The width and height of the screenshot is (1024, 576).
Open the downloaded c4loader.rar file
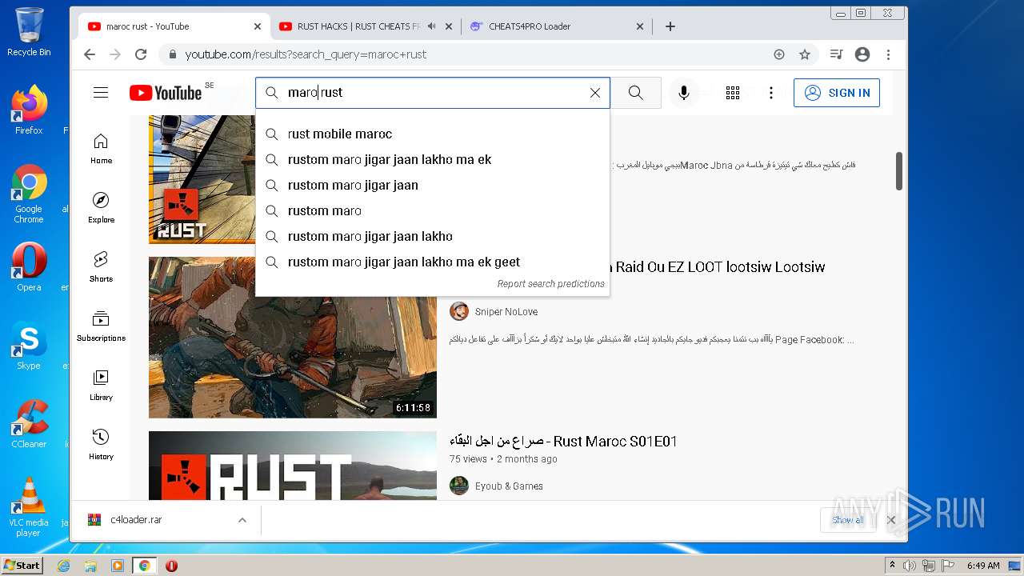(136, 520)
